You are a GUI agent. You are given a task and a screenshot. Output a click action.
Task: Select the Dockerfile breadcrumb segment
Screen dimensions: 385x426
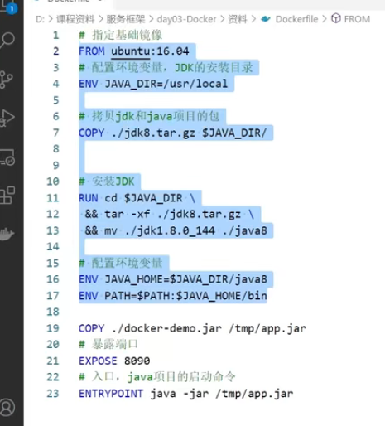tap(296, 19)
